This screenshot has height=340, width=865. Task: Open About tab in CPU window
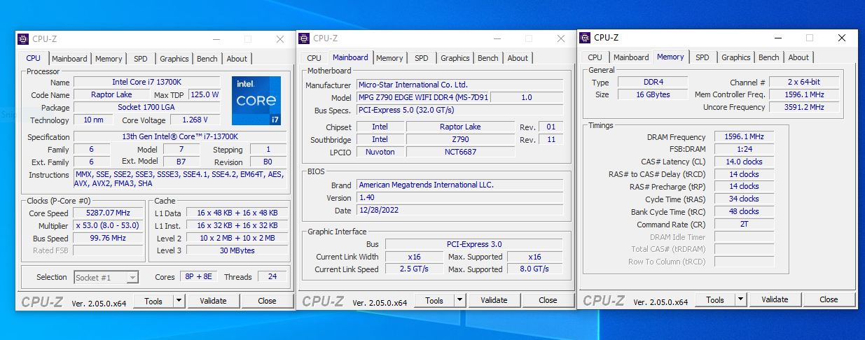(x=237, y=59)
